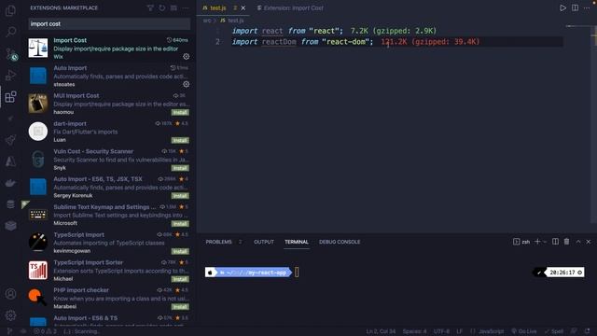597x336 pixels.
Task: Click the reactDom identifier in line 2
Action: tap(279, 42)
